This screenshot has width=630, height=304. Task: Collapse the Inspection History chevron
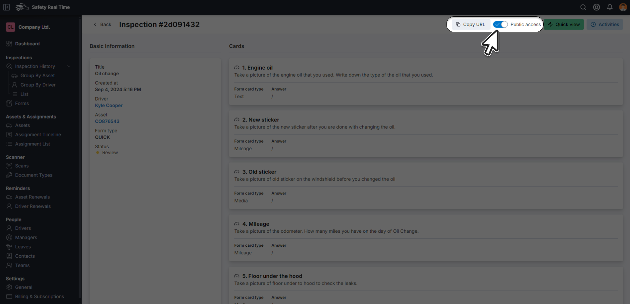click(x=69, y=66)
